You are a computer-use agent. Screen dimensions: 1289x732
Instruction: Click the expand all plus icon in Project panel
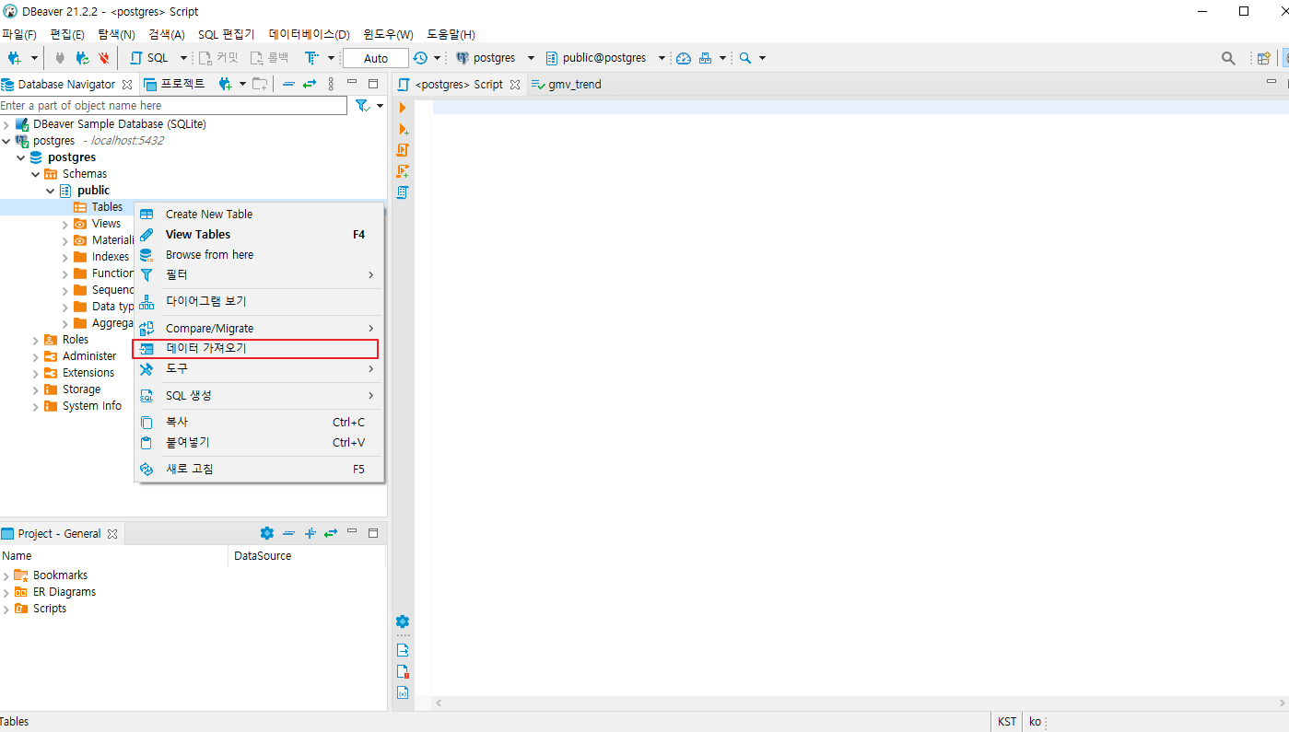[x=310, y=533]
